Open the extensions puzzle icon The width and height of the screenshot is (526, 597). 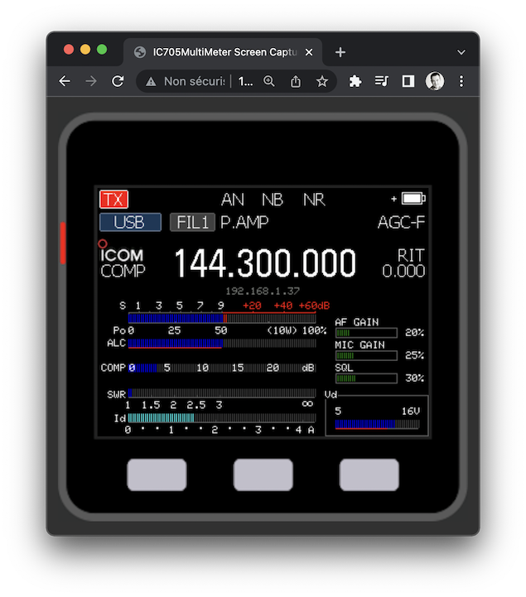coord(355,81)
